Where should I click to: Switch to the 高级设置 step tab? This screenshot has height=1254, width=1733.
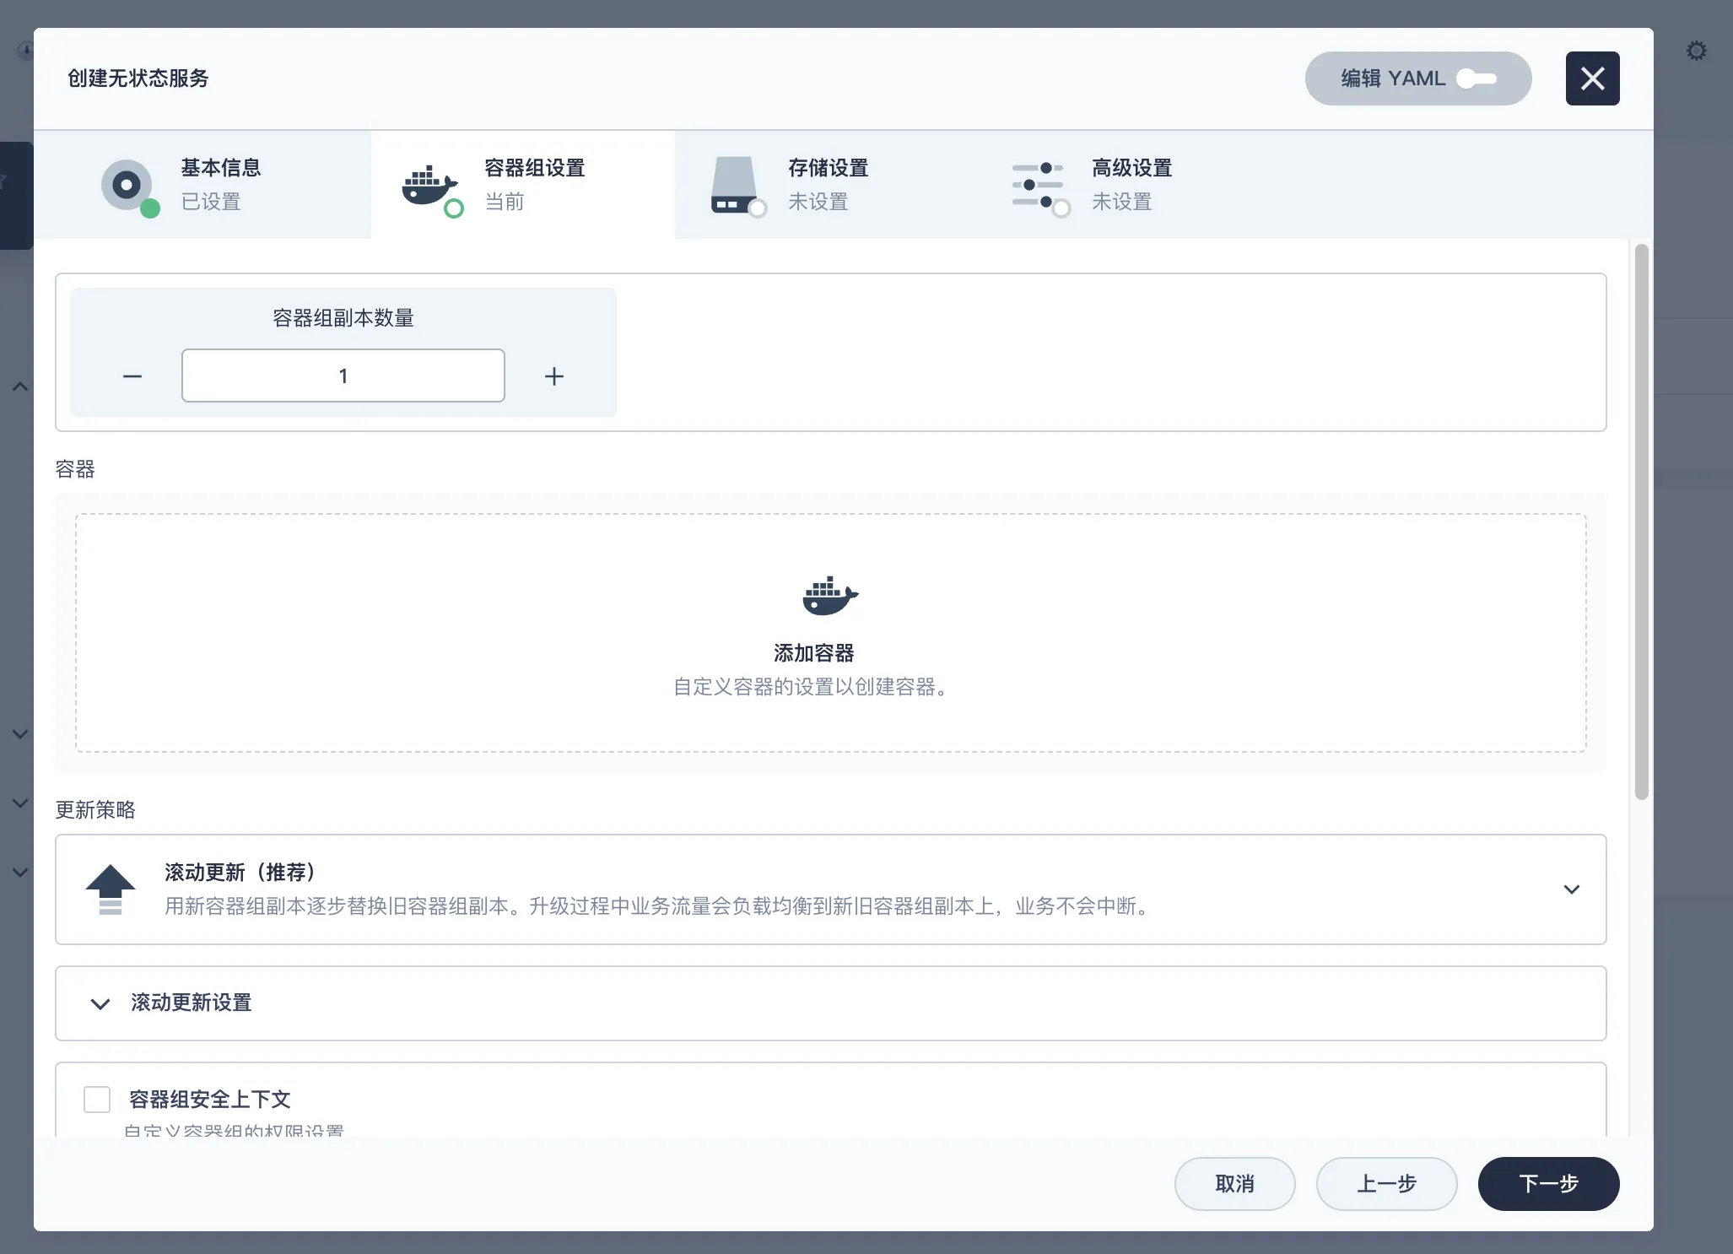pos(1131,185)
